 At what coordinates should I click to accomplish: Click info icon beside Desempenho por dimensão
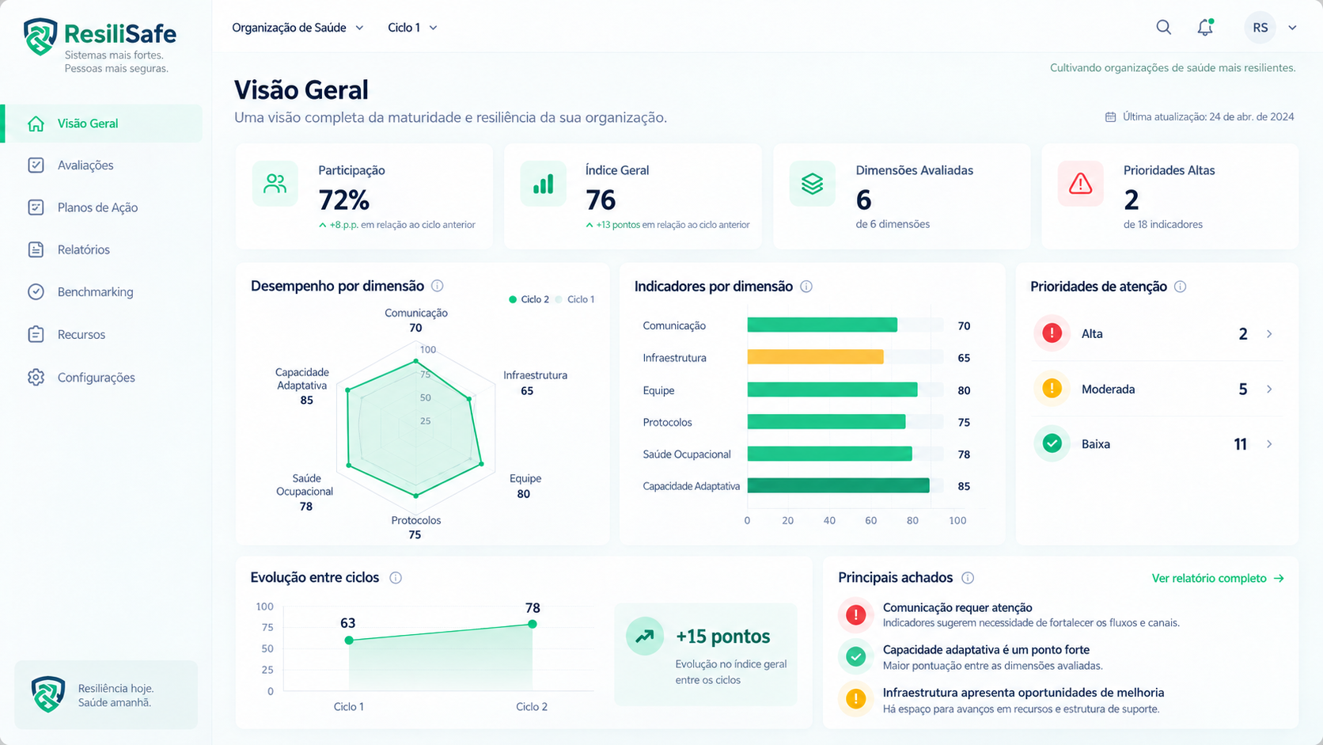pos(437,286)
